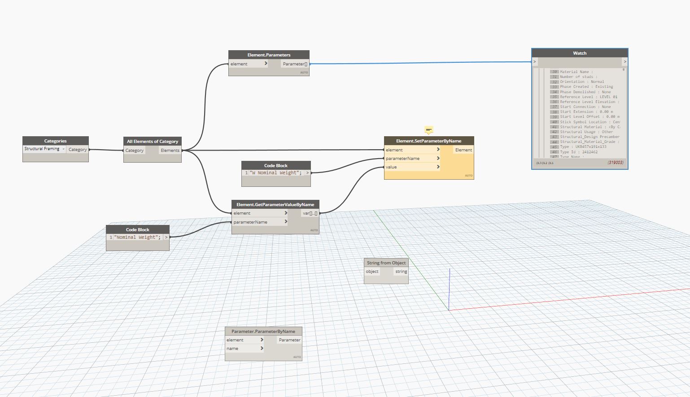Click the Parameter[] output port of Element.Parameters
The height and width of the screenshot is (397, 690).
tap(295, 64)
